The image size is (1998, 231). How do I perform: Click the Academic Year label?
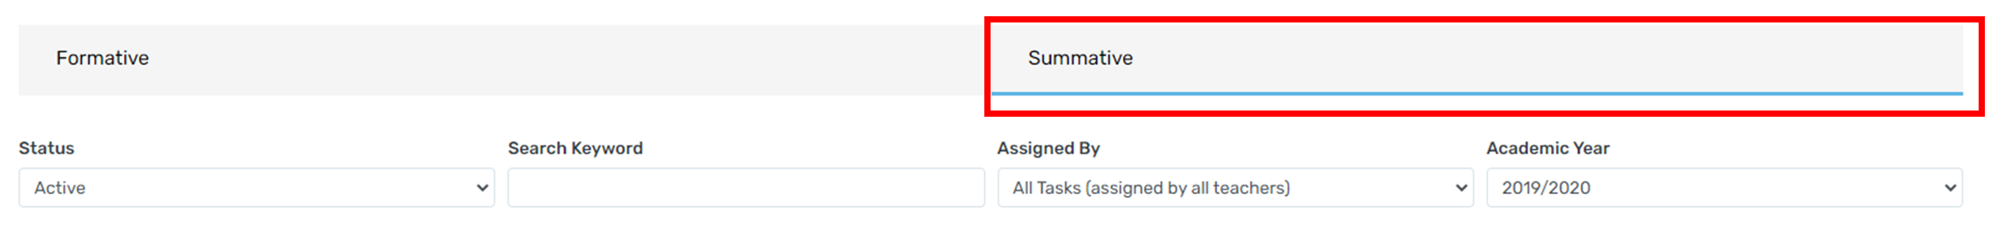pyautogui.click(x=1548, y=148)
